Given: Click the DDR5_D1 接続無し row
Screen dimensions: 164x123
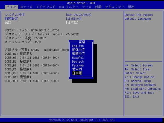Looking at the screenshot, I should click(x=19, y=77).
